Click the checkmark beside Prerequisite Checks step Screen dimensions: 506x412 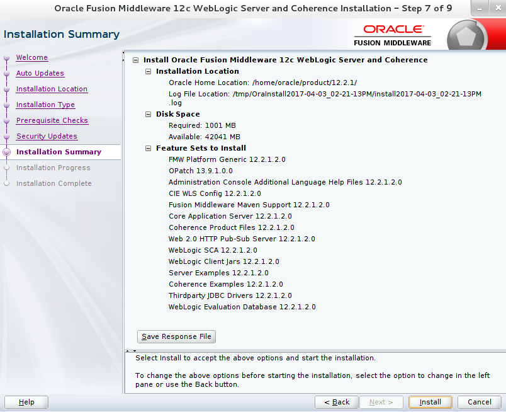click(x=6, y=120)
